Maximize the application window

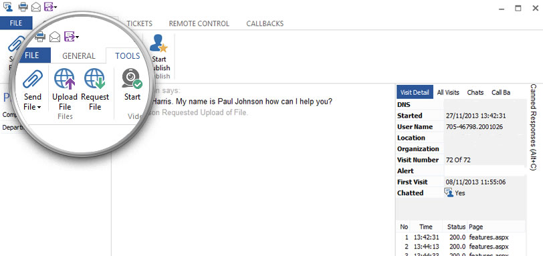pyautogui.click(x=518, y=8)
